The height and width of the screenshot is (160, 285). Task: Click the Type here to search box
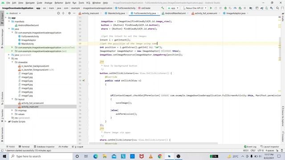point(41,156)
